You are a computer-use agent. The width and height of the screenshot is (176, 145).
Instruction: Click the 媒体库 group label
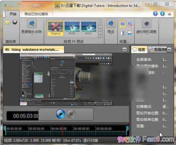pyautogui.click(x=10, y=42)
